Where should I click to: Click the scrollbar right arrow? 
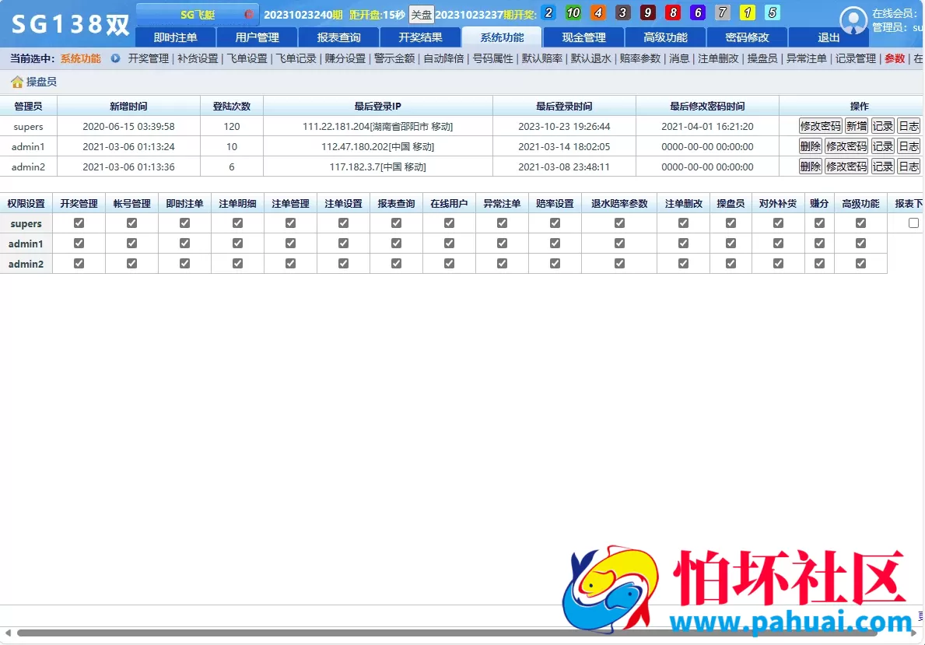pos(913,633)
